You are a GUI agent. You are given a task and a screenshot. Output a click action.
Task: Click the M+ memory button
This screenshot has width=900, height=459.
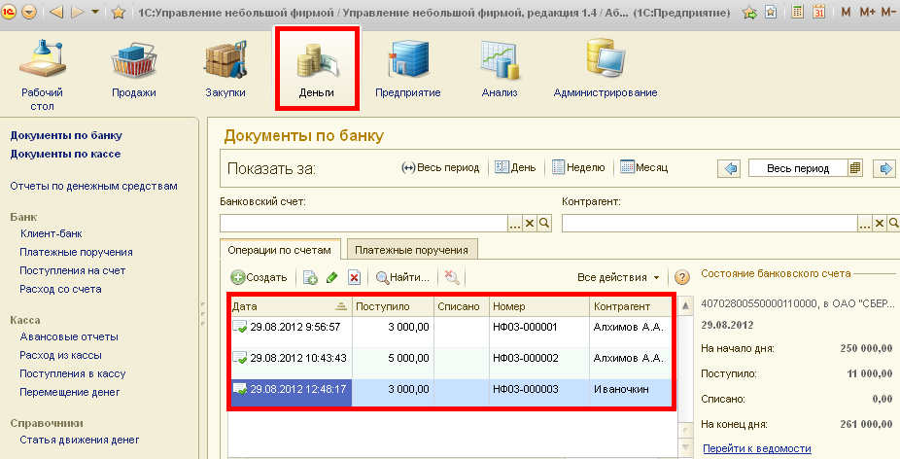[x=867, y=12]
